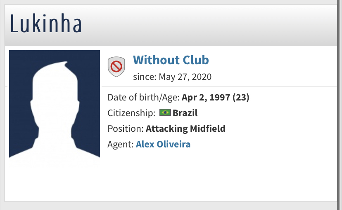Click the gray page background below the card
This screenshot has width=342, height=210.
point(171,206)
